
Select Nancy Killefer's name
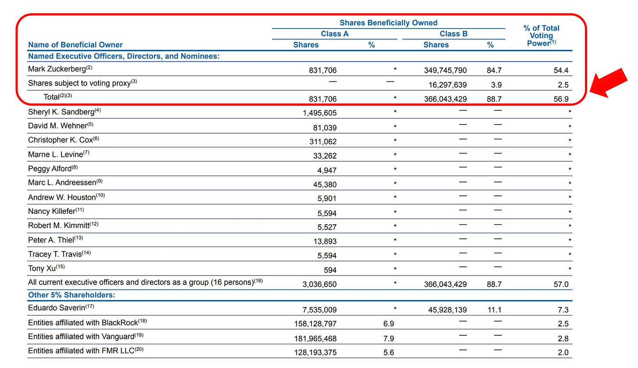[x=56, y=211]
